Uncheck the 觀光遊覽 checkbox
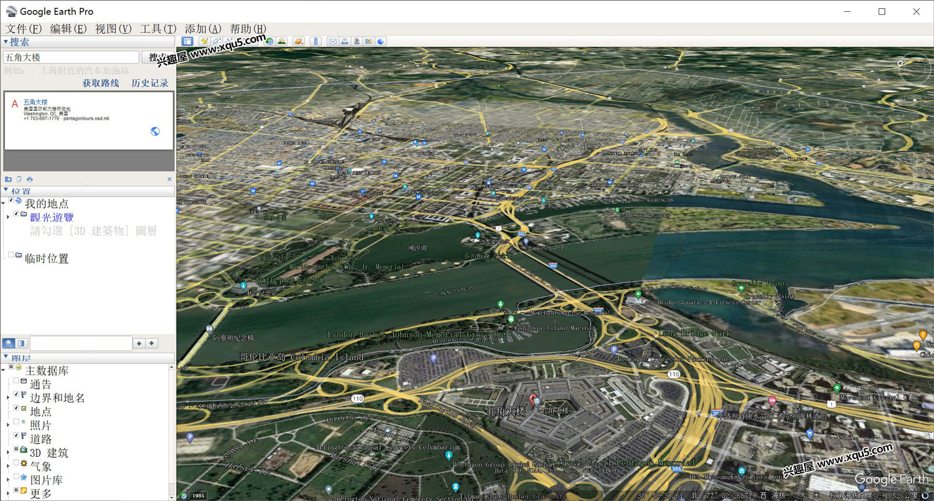Screen dimensions: 934x501 (x=16, y=214)
